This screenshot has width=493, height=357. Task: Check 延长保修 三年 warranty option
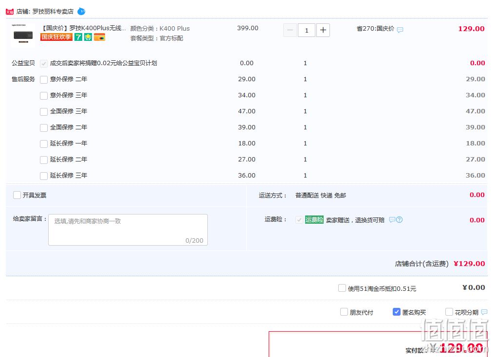pyautogui.click(x=44, y=176)
